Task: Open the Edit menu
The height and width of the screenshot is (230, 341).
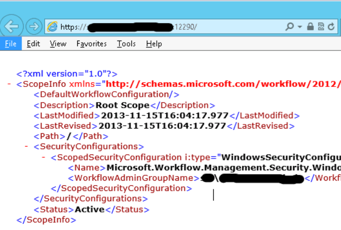Action: pyautogui.click(x=33, y=44)
